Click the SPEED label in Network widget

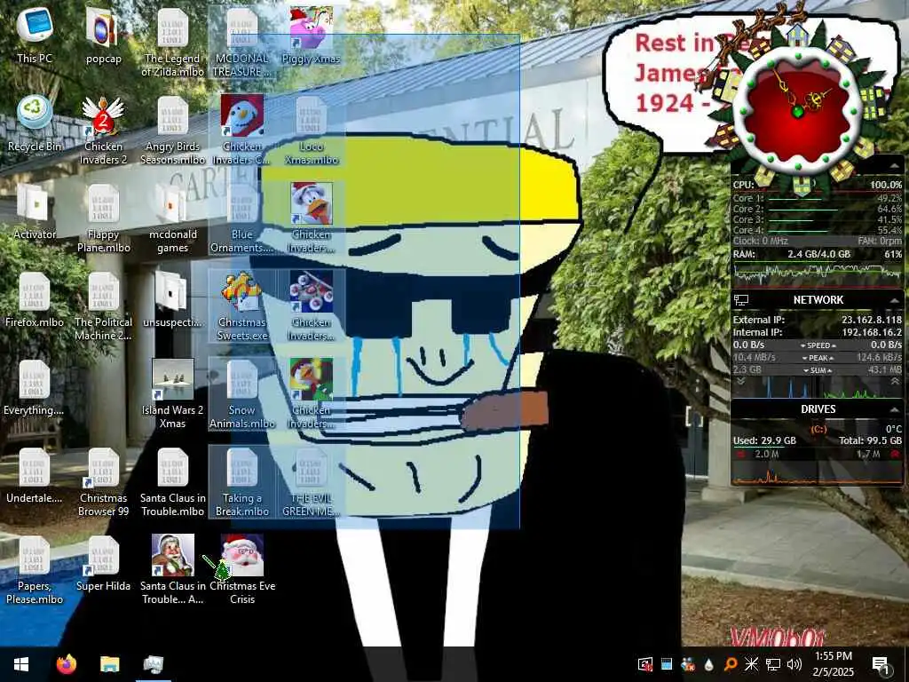point(818,345)
